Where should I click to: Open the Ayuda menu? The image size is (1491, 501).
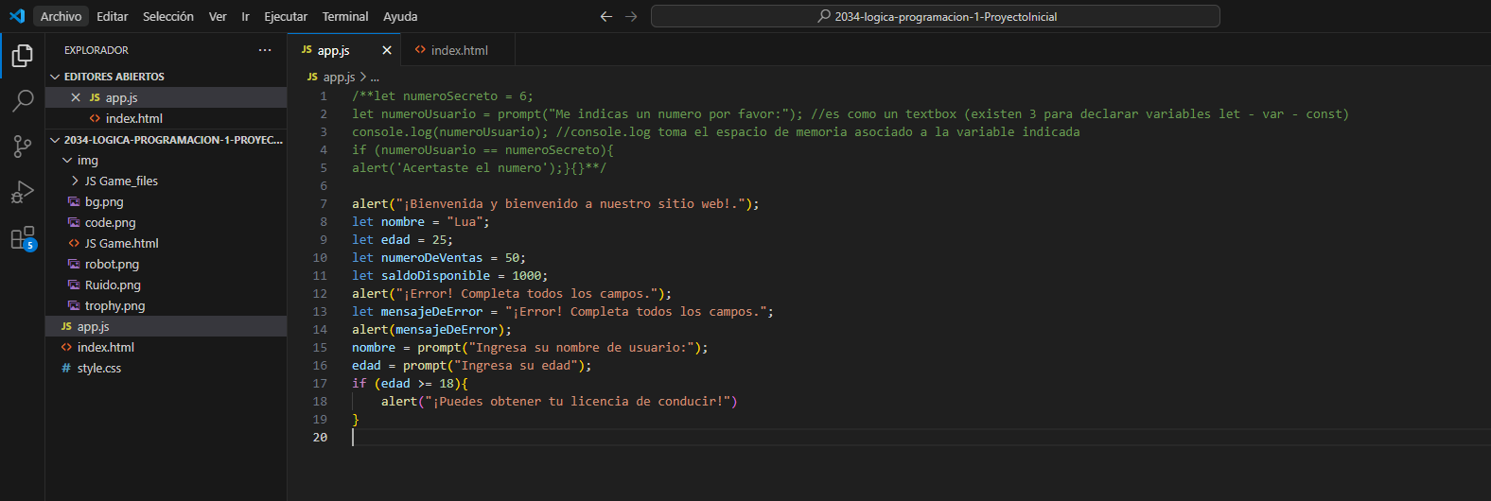click(x=400, y=16)
